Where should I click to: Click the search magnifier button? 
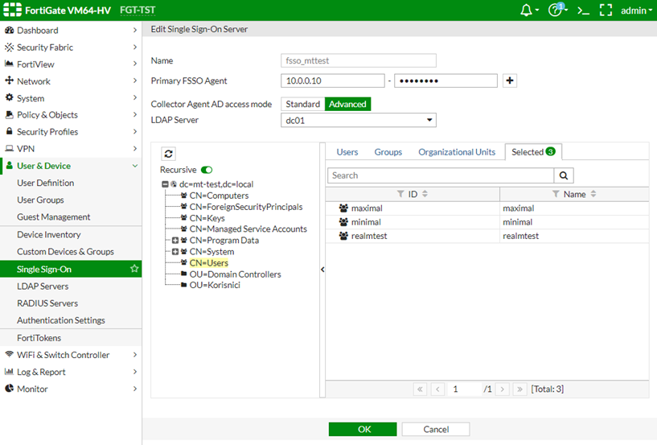tap(565, 175)
